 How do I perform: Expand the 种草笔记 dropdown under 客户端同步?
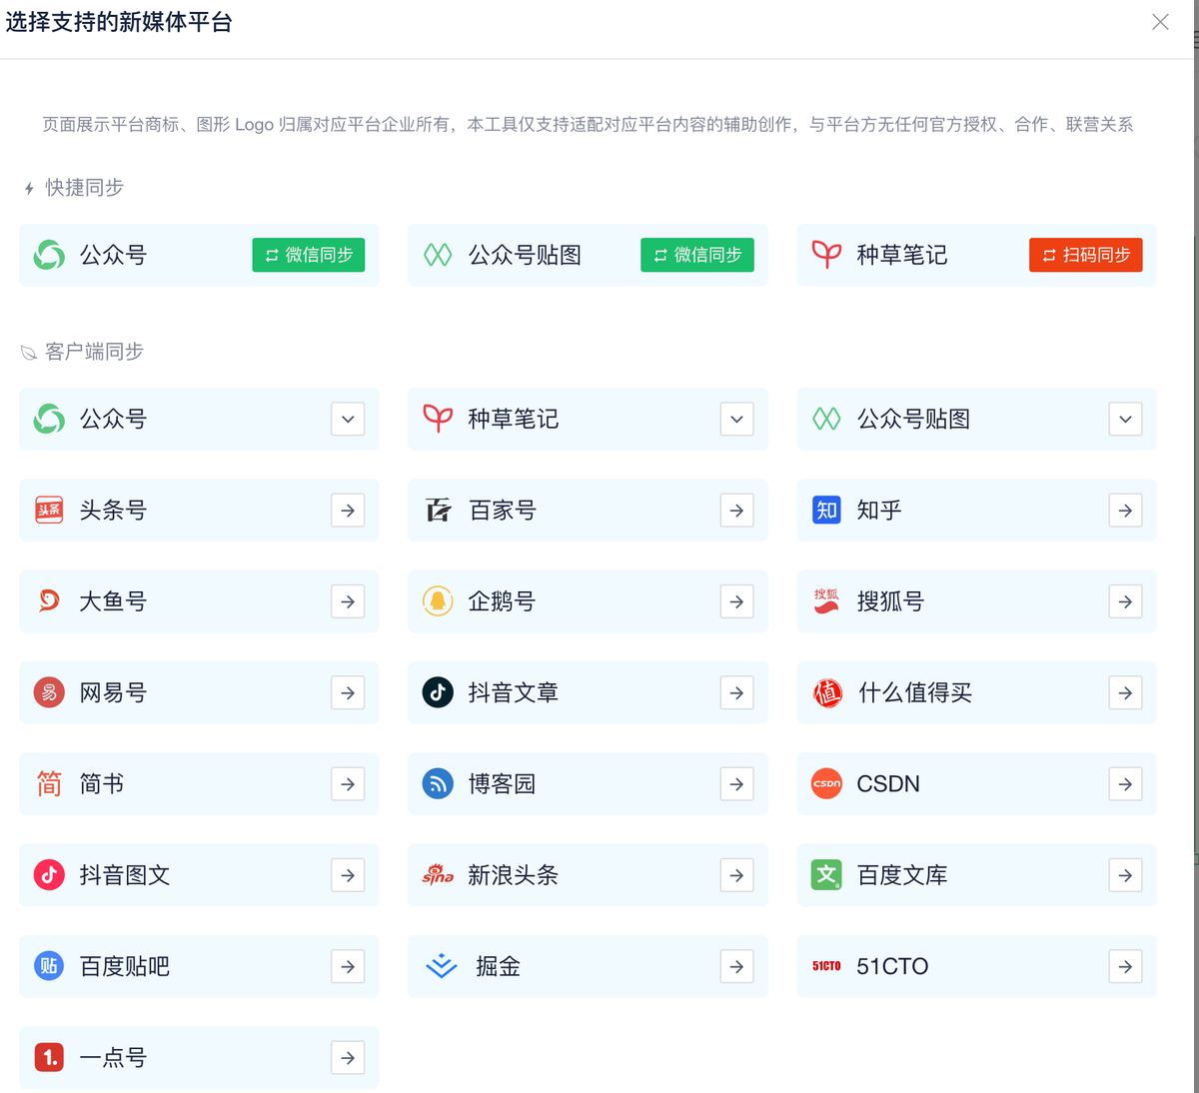pyautogui.click(x=736, y=420)
